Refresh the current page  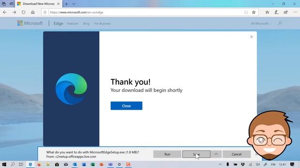[23, 13]
